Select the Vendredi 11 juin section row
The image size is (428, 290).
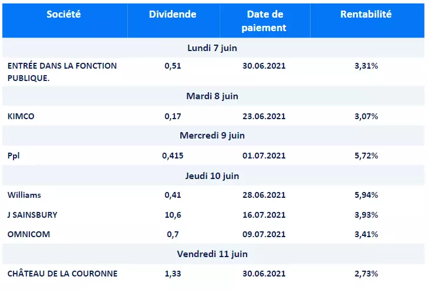pyautogui.click(x=214, y=254)
